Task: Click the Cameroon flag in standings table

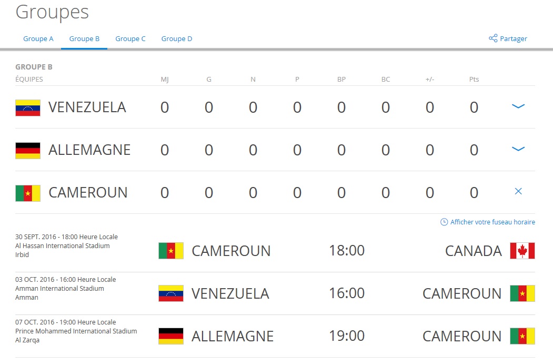Action: (28, 193)
